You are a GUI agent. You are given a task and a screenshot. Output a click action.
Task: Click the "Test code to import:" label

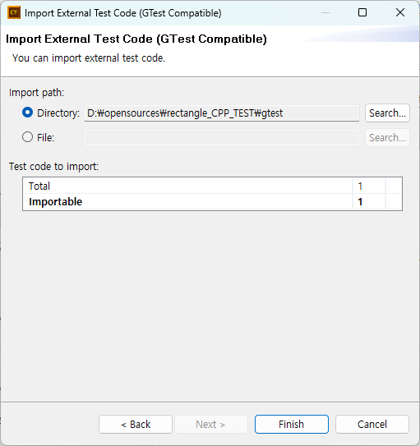(x=53, y=167)
